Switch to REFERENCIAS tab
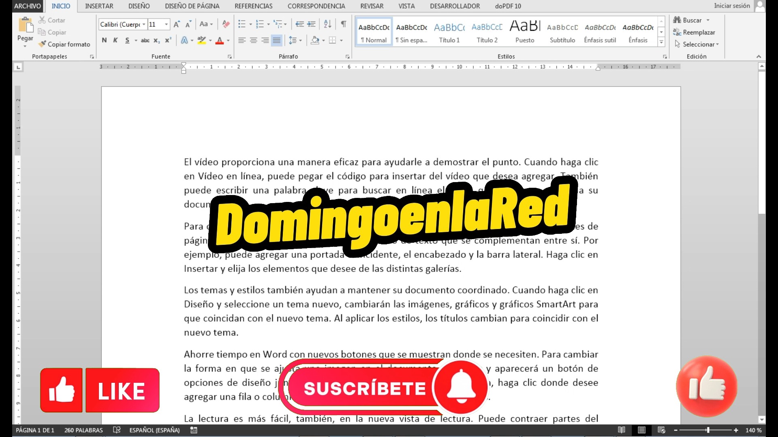Screen dimensions: 778x437 point(254,6)
